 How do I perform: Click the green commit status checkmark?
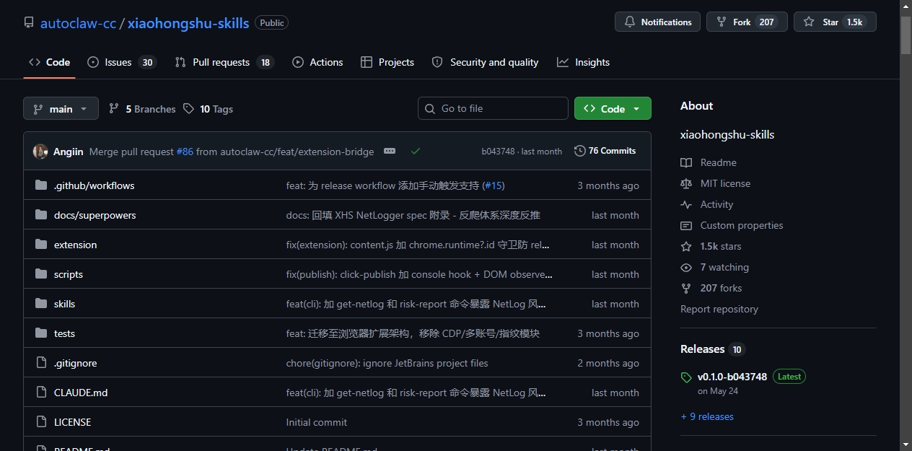[x=416, y=152]
